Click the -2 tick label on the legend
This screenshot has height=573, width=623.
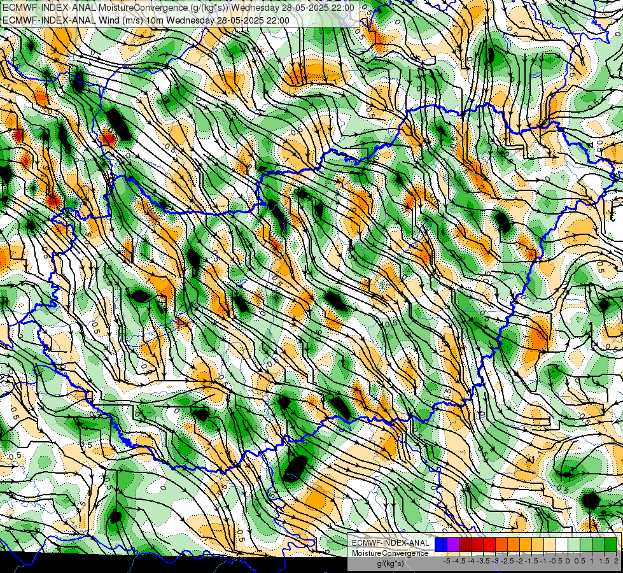[519, 561]
